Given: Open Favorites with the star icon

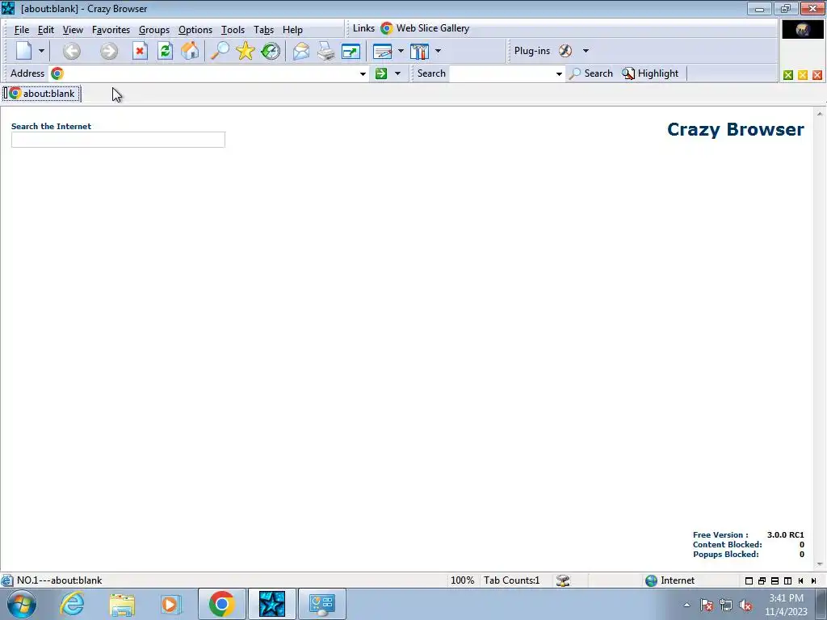Looking at the screenshot, I should (x=246, y=51).
